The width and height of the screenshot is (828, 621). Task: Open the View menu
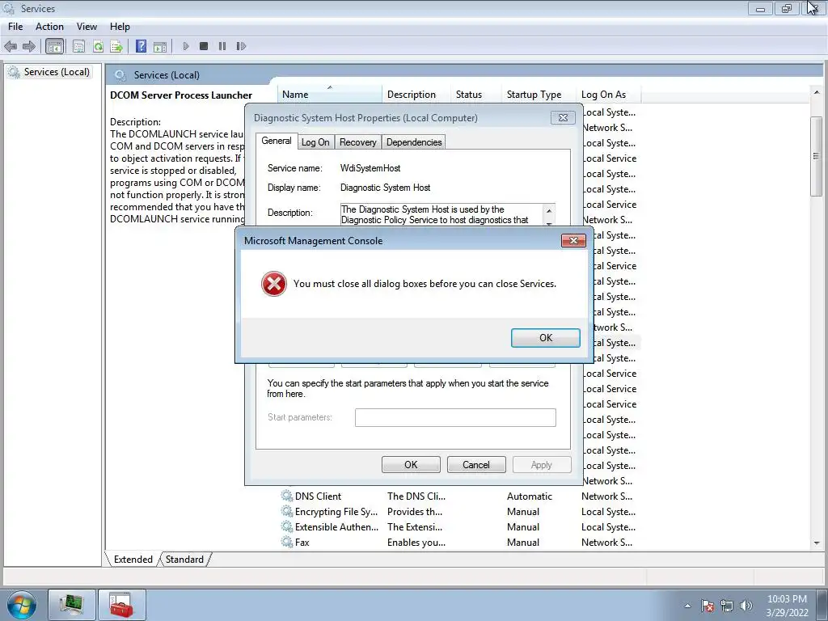[87, 27]
